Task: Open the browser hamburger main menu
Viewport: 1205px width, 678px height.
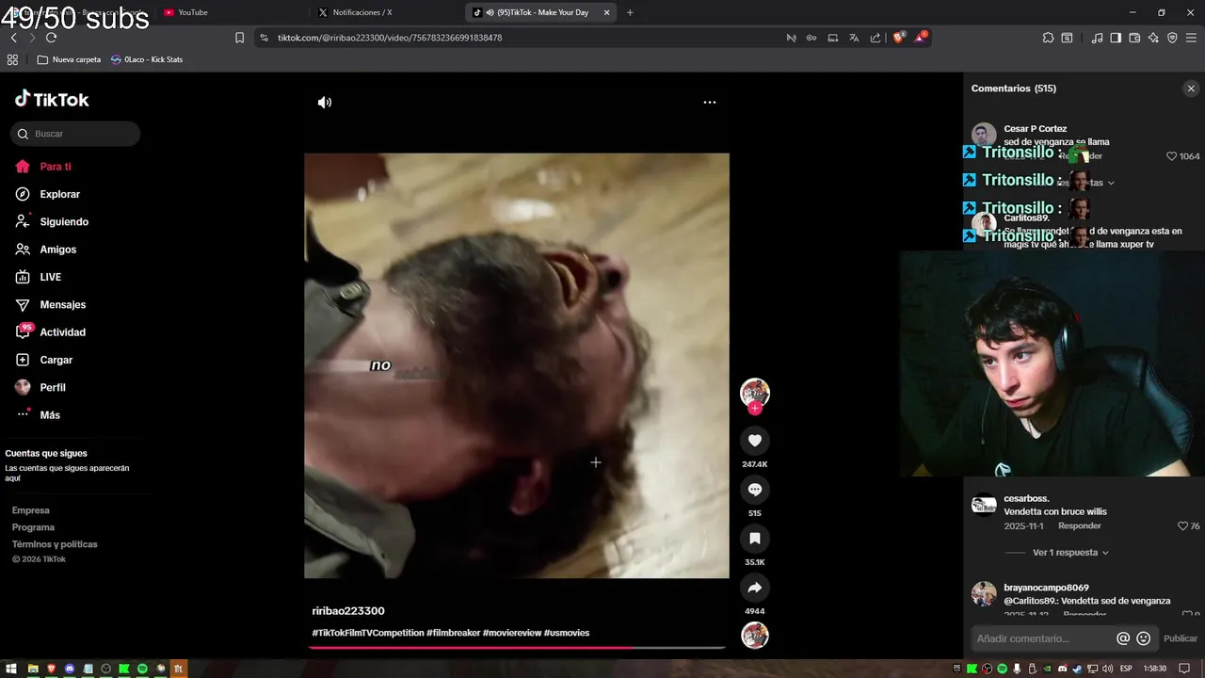Action: click(x=1192, y=38)
